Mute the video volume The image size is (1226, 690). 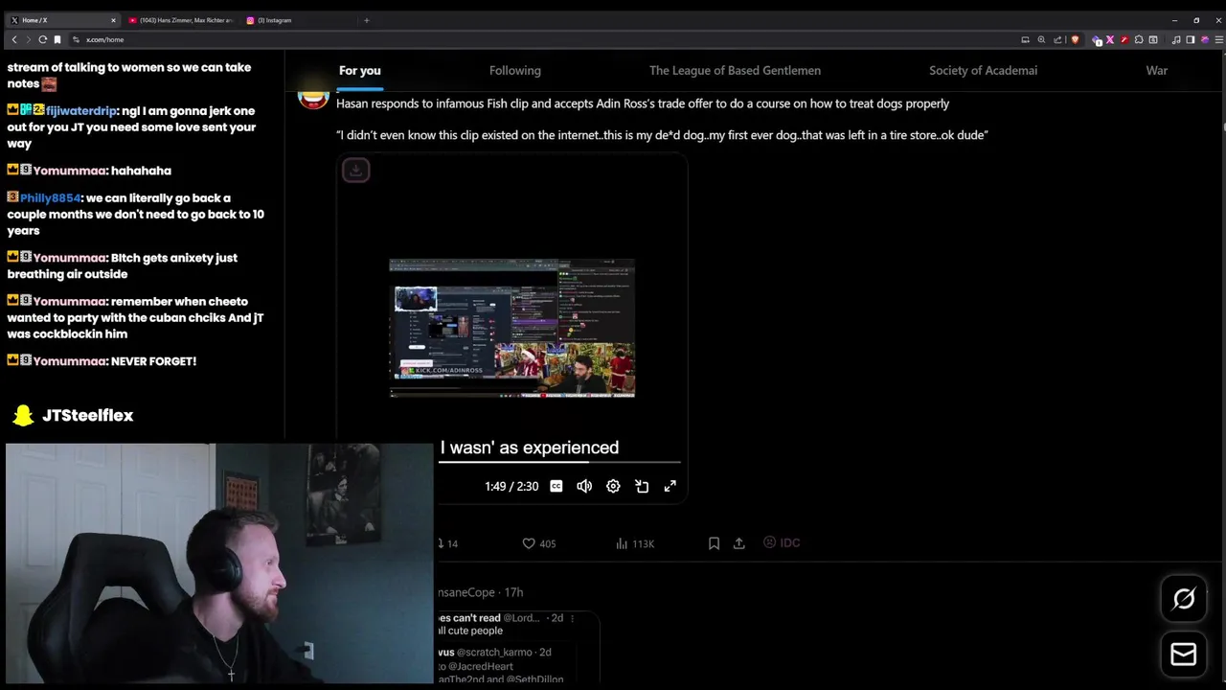click(584, 486)
